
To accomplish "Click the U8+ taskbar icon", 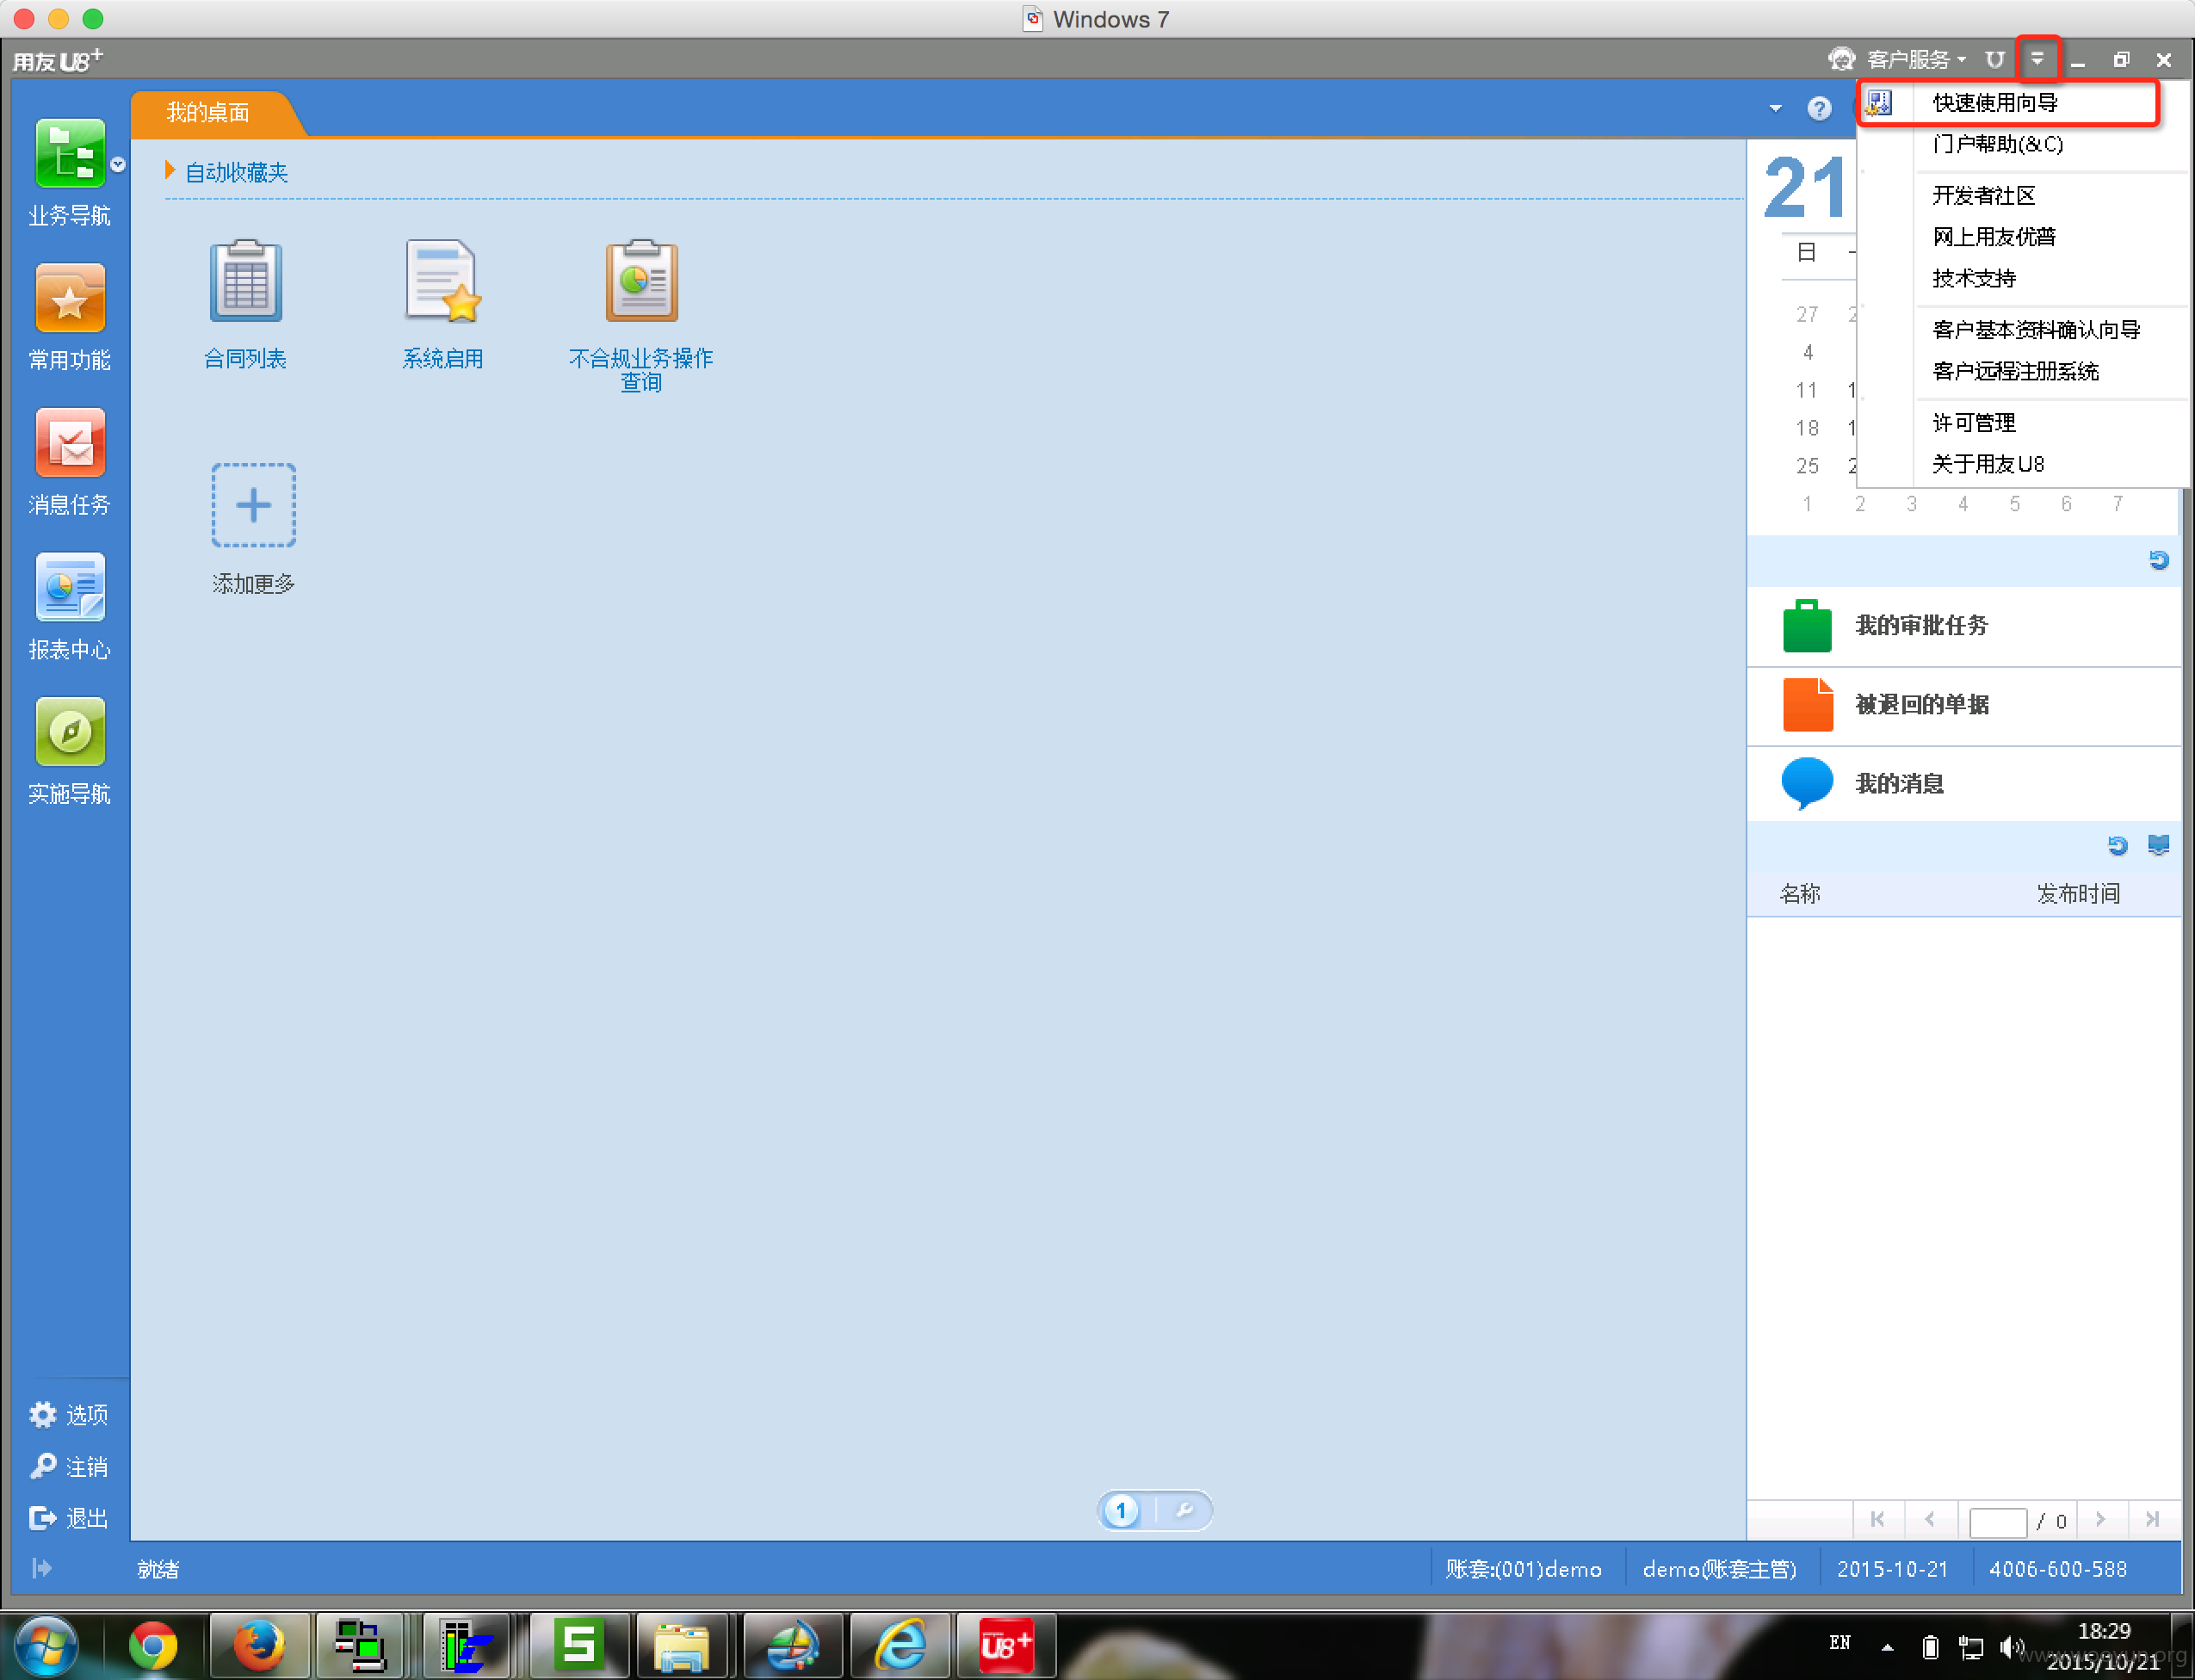I will coord(1006,1645).
